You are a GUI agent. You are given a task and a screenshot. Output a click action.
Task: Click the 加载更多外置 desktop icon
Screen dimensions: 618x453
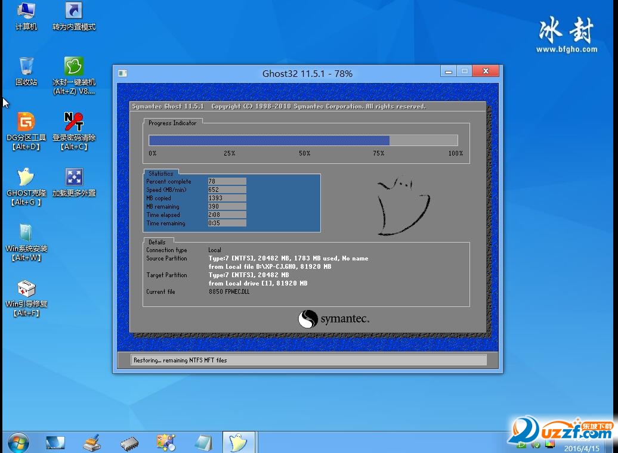pos(73,177)
